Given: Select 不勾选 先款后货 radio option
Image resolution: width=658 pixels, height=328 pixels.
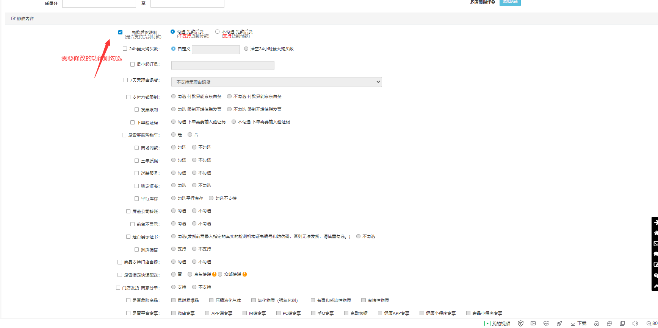Looking at the screenshot, I should point(217,32).
